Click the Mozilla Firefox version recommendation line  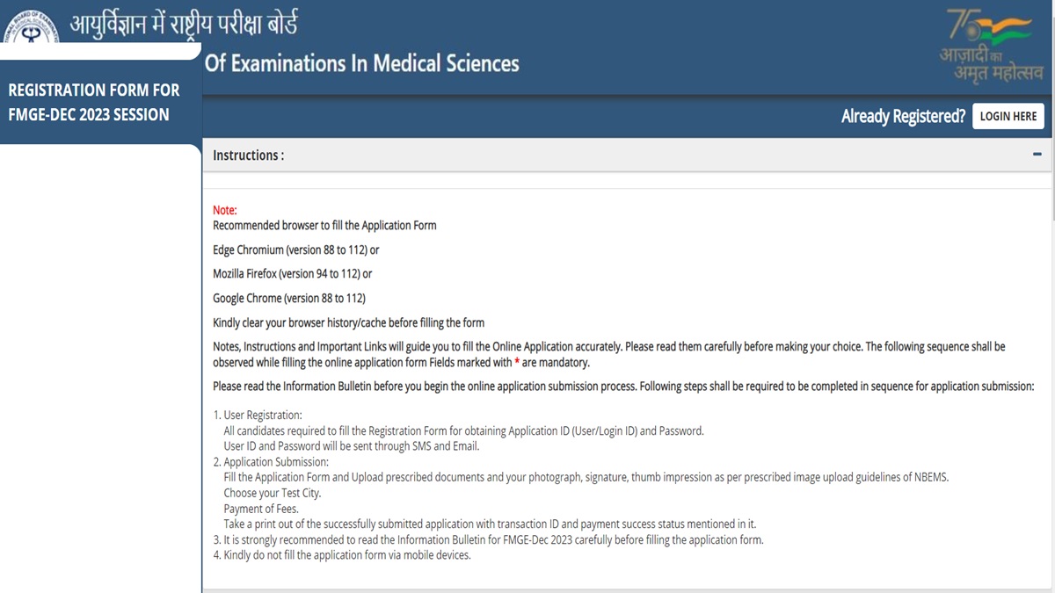[293, 273]
